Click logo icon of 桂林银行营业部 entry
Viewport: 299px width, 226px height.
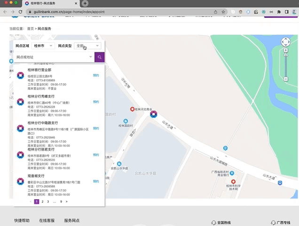coord(20,75)
